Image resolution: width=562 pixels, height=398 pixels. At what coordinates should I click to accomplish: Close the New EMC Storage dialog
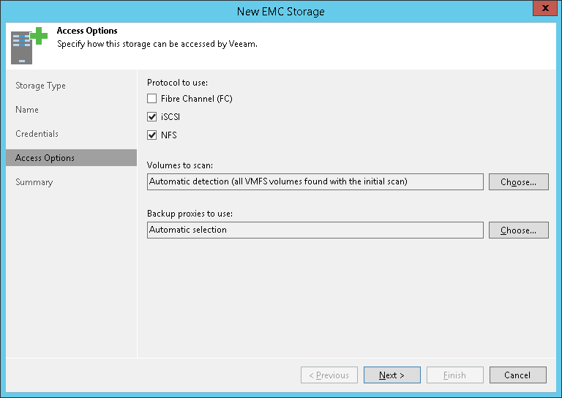coord(542,10)
